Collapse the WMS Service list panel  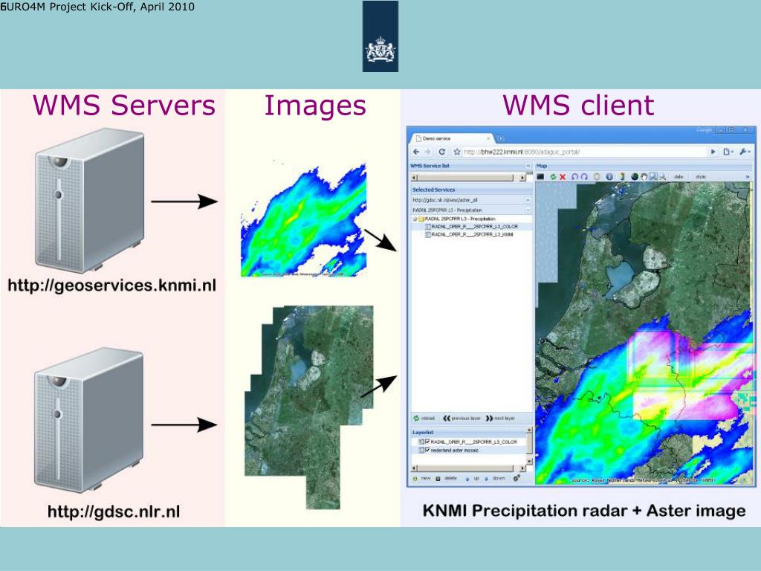(x=528, y=166)
